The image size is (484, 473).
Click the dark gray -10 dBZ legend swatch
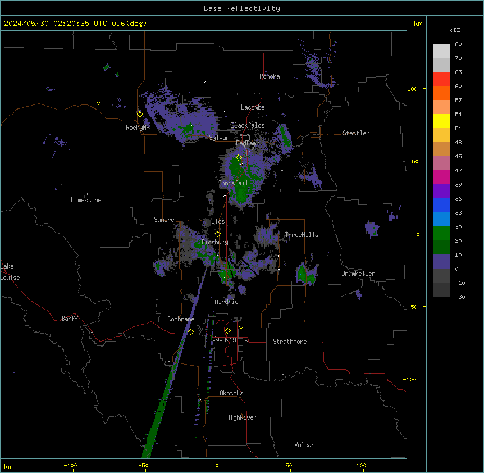(x=441, y=290)
